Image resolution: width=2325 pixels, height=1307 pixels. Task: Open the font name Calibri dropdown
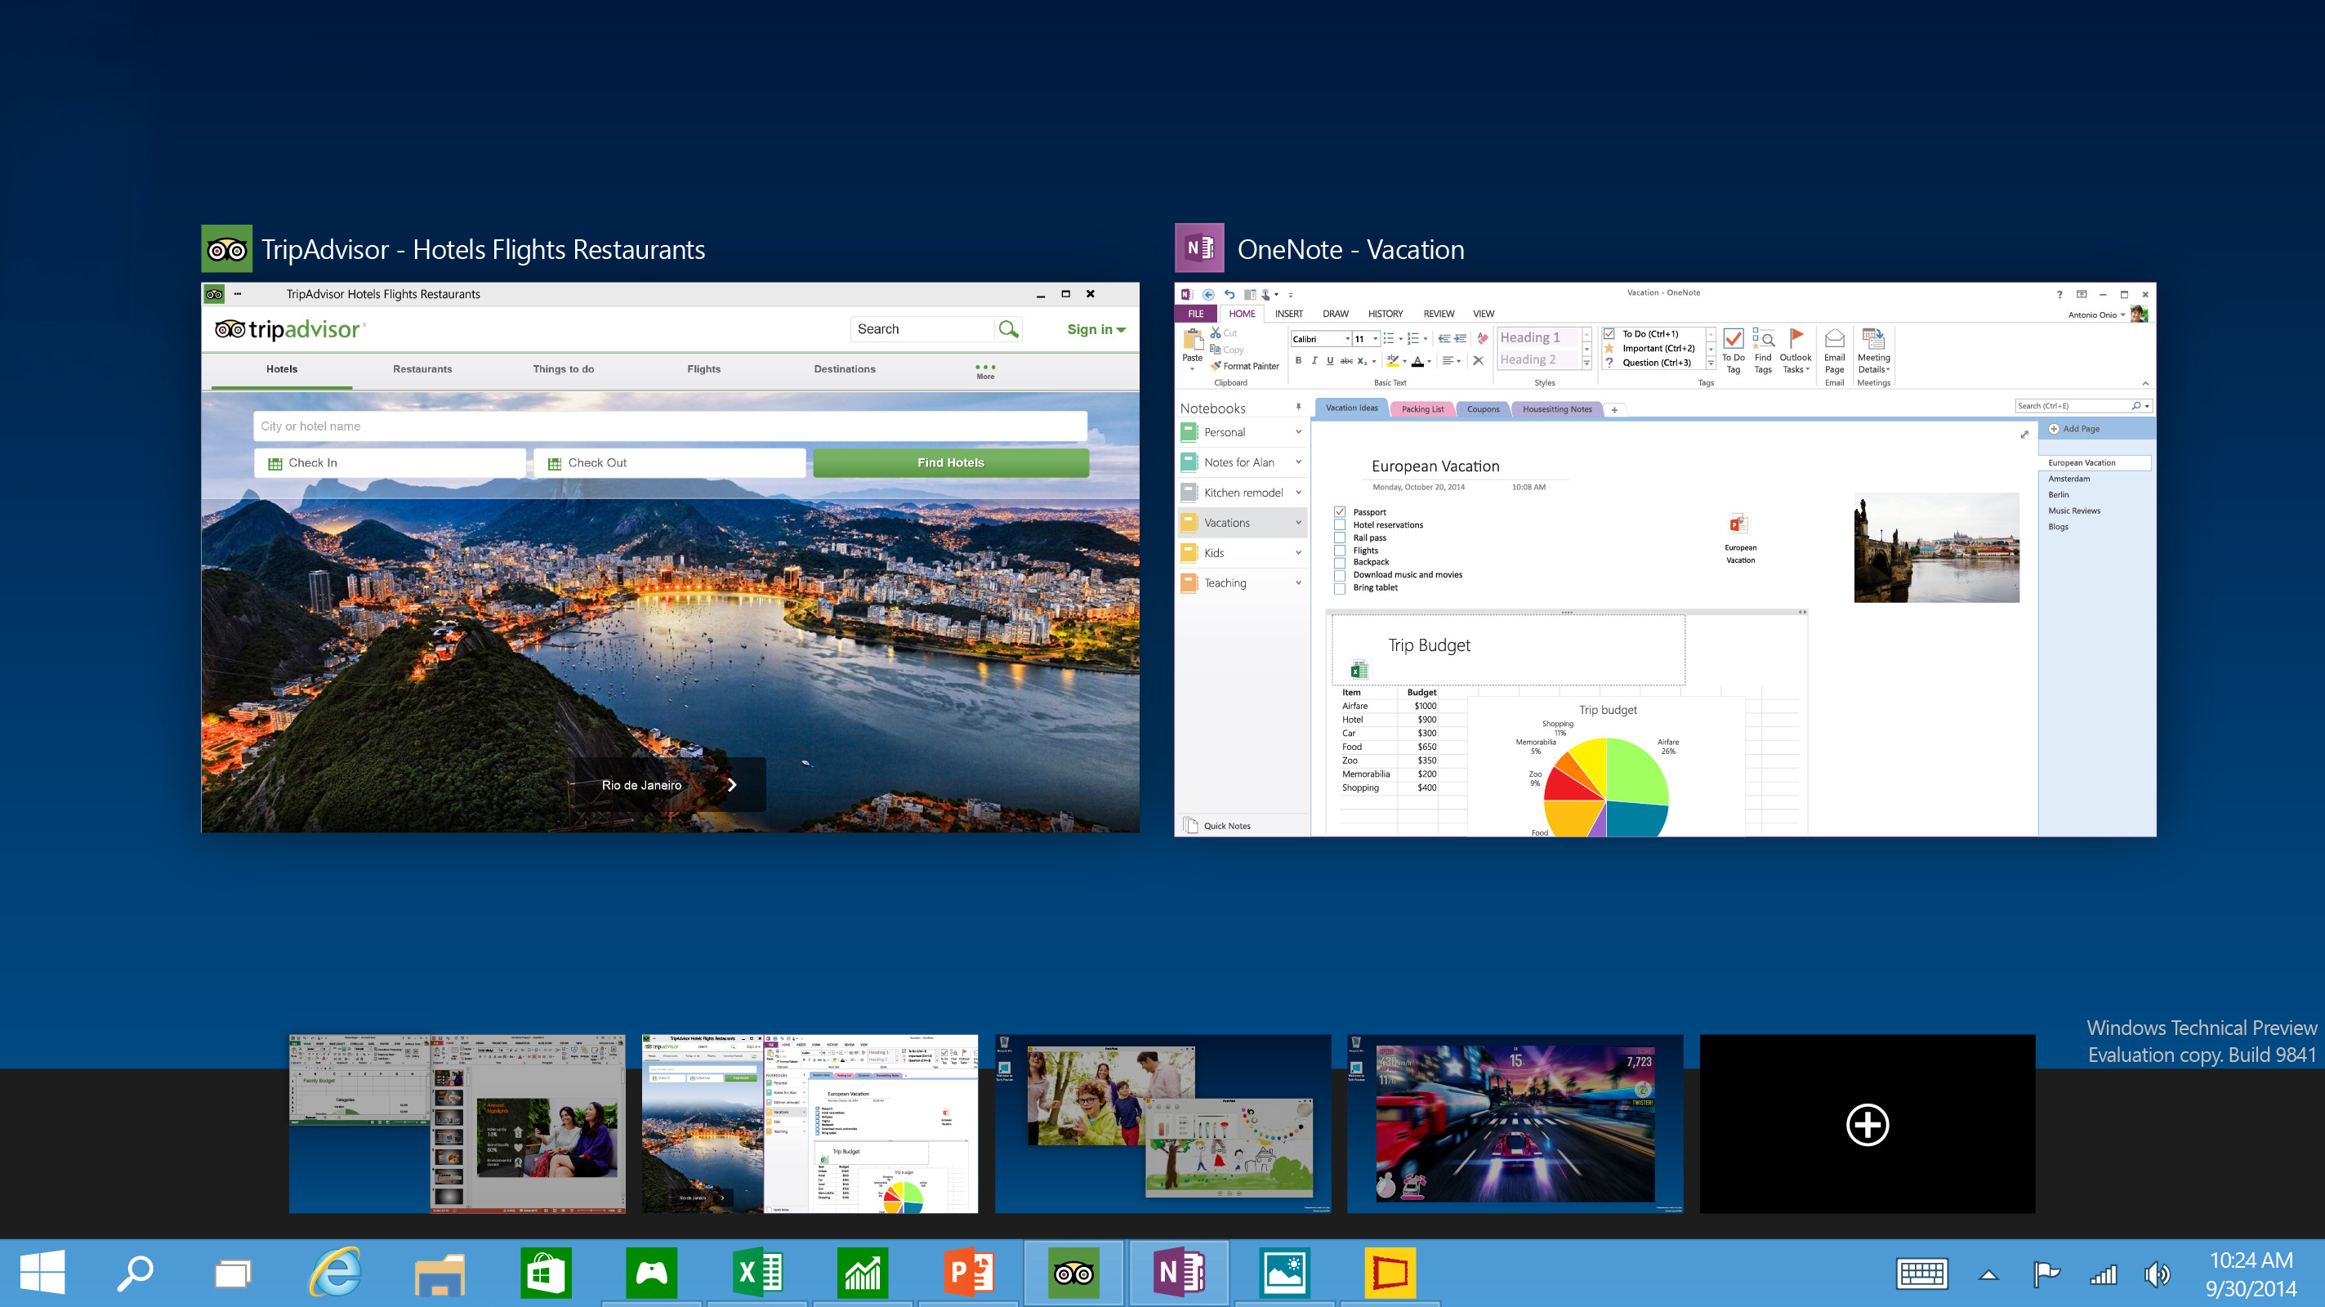coord(1347,339)
